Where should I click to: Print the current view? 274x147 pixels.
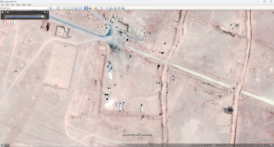(x=111, y=8)
